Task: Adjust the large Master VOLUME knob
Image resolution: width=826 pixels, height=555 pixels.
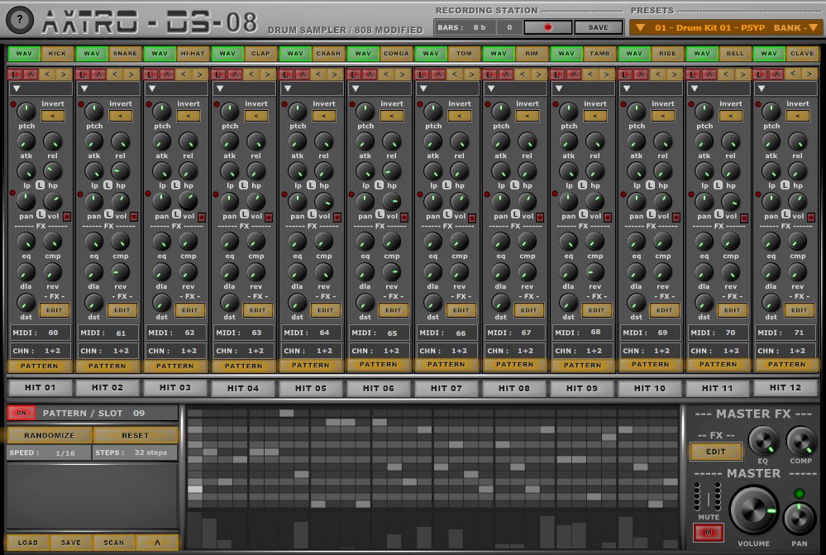Action: (753, 510)
